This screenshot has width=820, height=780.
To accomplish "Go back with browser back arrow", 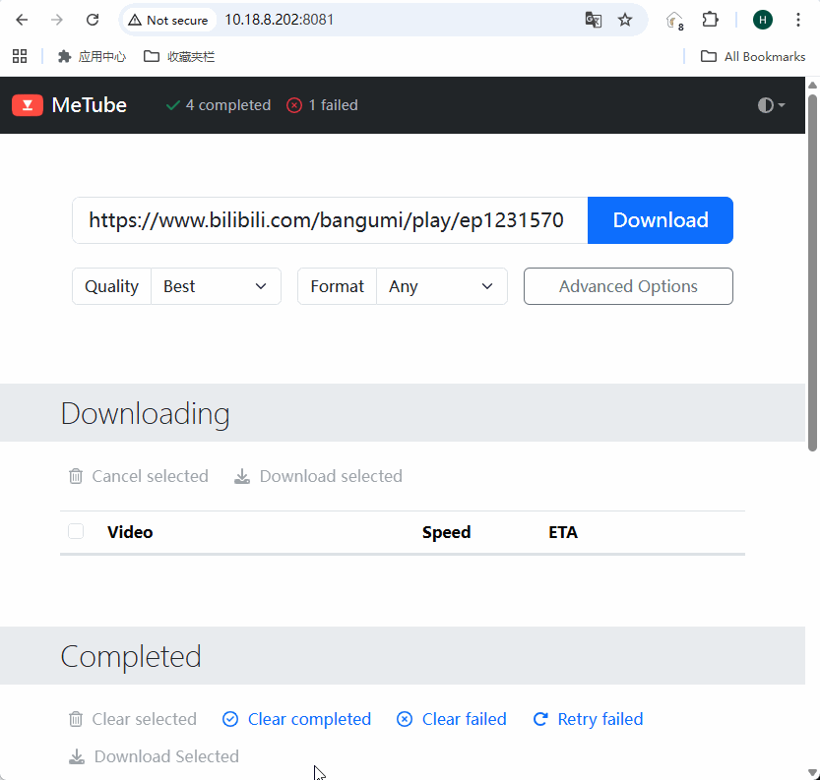I will 22,20.
